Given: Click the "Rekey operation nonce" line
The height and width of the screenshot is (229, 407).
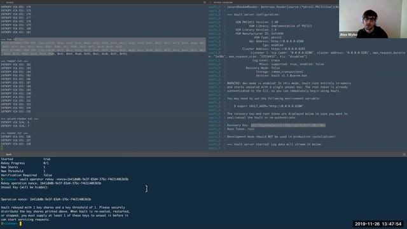Looking at the screenshot, I should point(51,183).
